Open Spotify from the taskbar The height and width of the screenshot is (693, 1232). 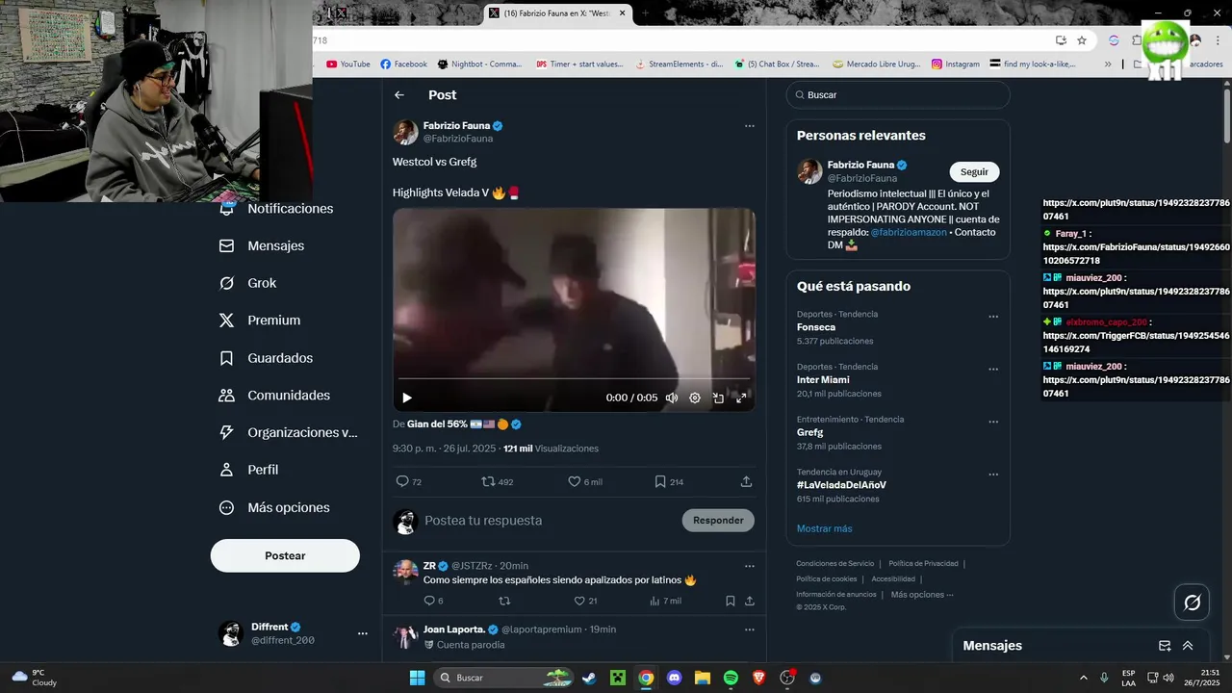coord(731,678)
